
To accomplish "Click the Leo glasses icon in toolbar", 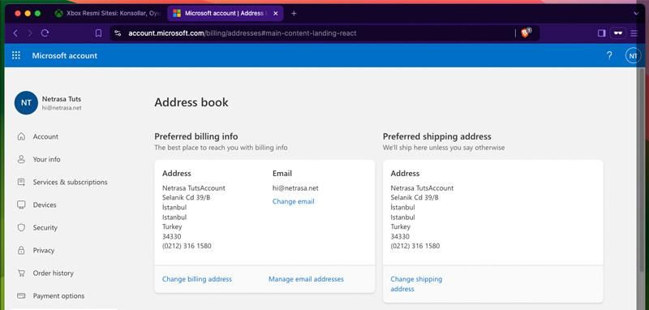I will [x=619, y=33].
